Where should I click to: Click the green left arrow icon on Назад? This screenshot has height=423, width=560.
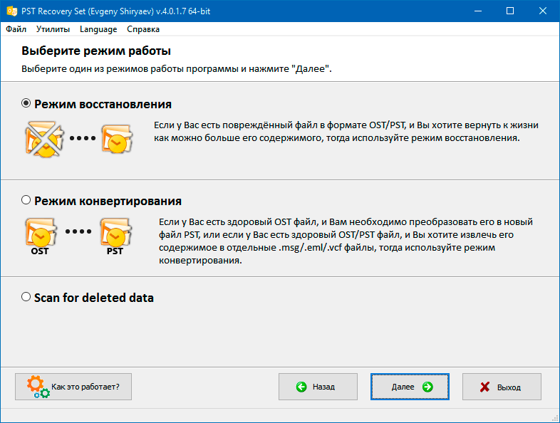[301, 387]
